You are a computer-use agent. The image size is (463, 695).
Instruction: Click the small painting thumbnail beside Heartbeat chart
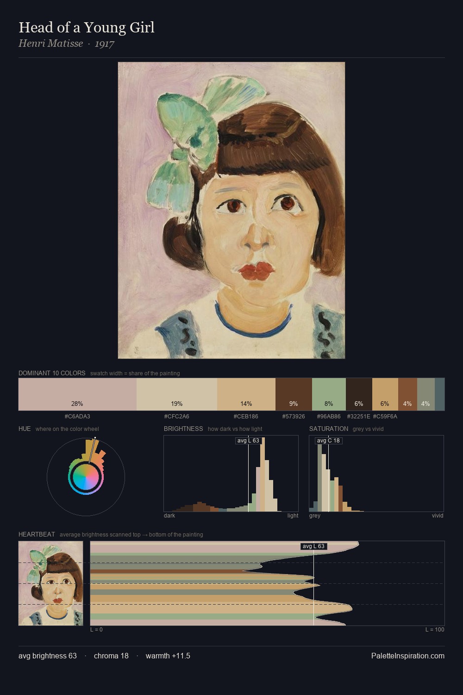(x=51, y=583)
